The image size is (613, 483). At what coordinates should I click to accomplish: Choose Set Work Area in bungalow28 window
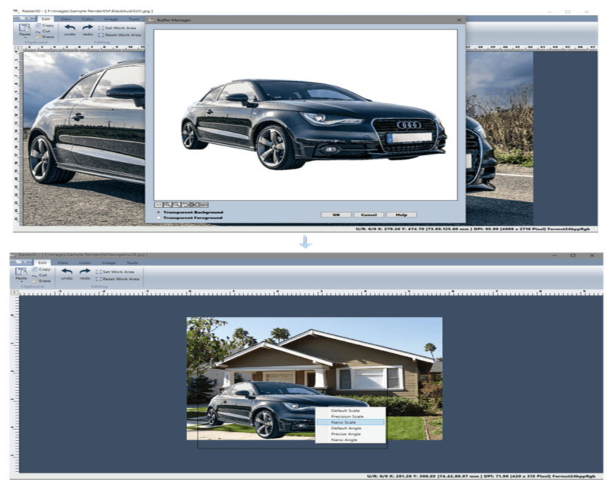pos(115,272)
